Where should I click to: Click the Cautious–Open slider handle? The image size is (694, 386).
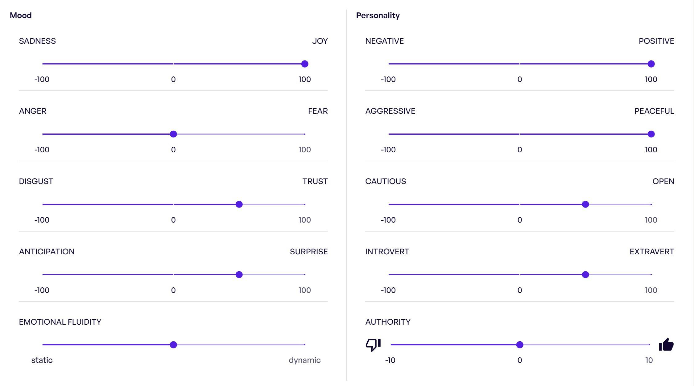click(x=585, y=204)
